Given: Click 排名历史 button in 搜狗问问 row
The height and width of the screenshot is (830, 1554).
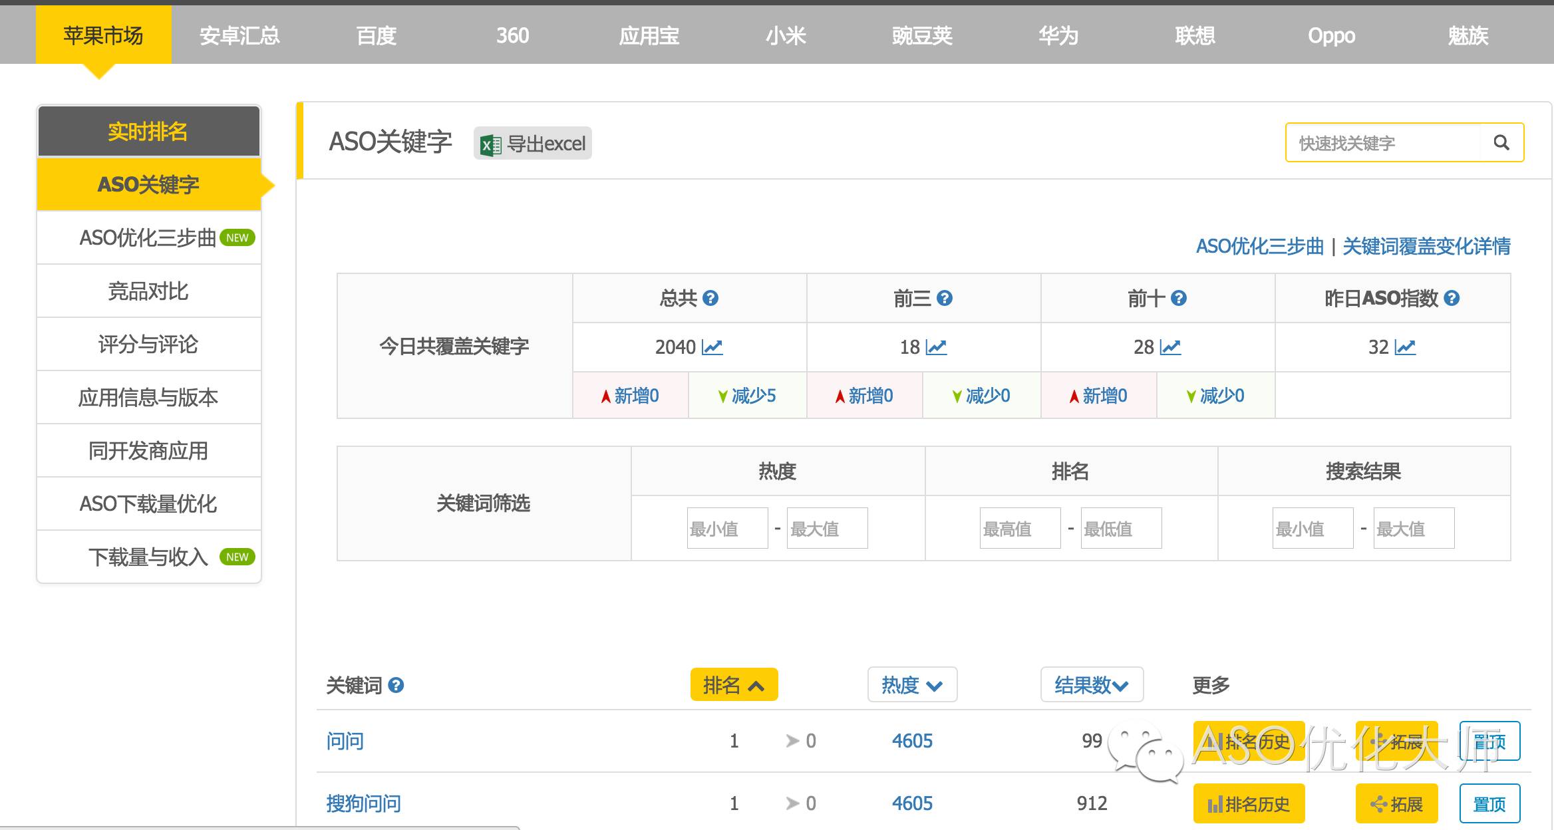Looking at the screenshot, I should [1249, 804].
